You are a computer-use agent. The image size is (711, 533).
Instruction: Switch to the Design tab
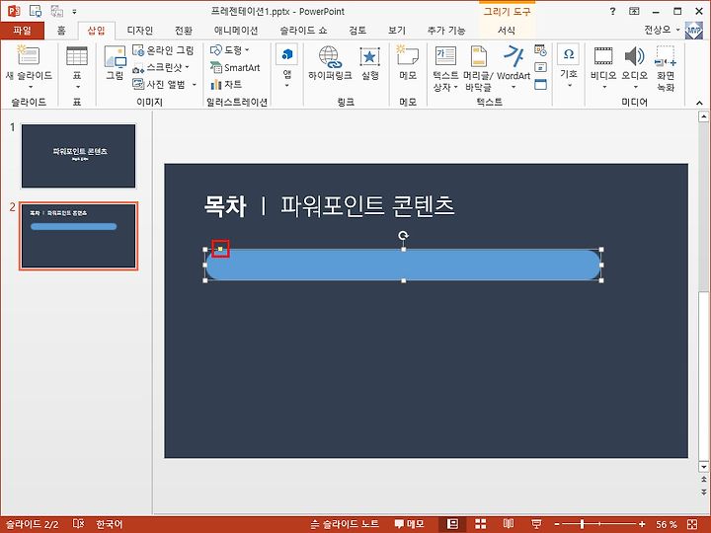point(140,31)
